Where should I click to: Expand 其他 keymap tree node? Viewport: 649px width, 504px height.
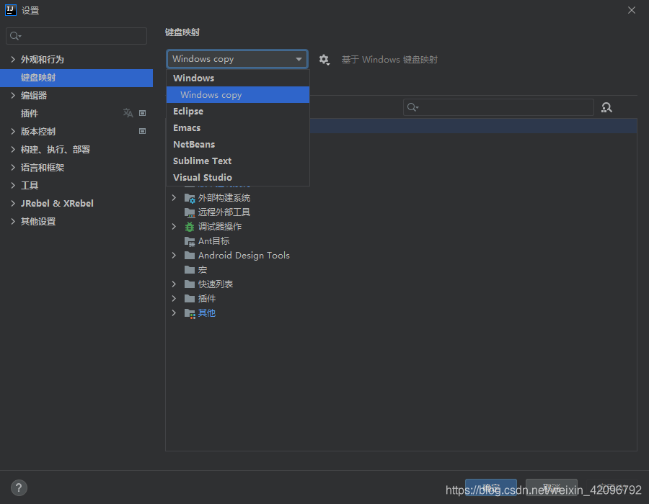click(175, 313)
